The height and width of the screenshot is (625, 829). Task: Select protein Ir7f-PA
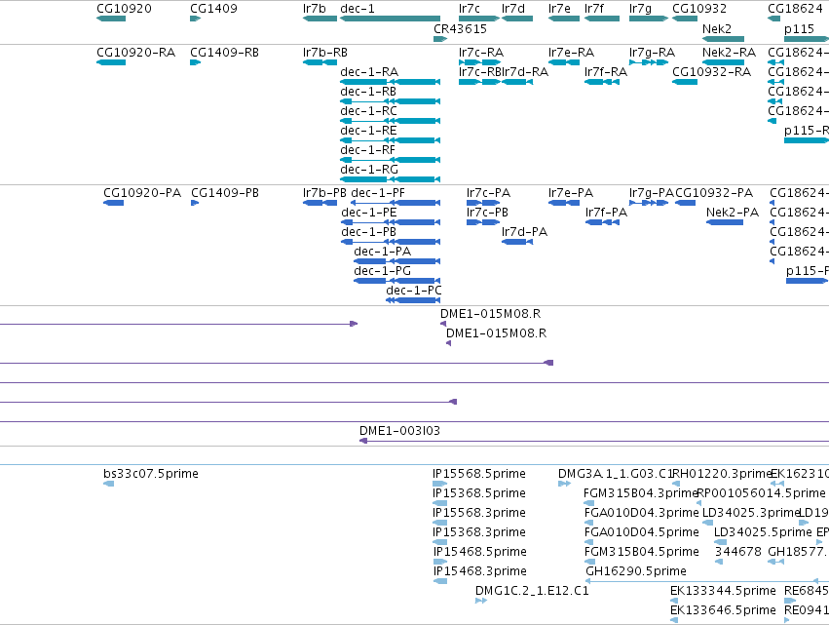[602, 222]
